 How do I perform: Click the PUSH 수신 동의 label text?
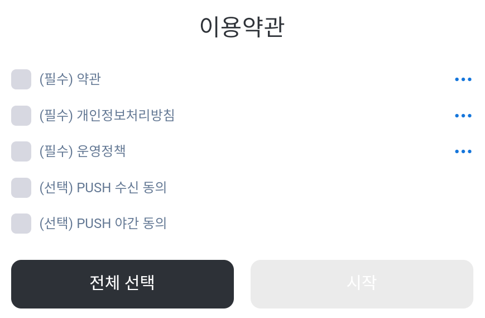click(x=122, y=188)
